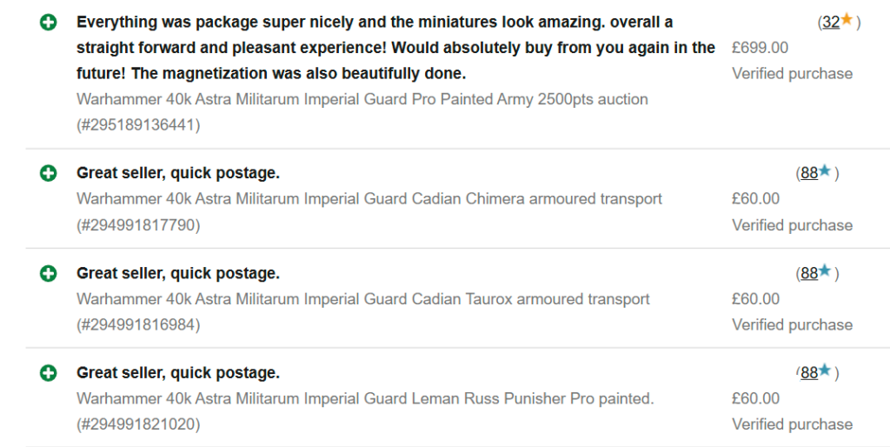Open the score 88 link for the Taurox purchase
Screen dimensions: 890x447
(x=809, y=273)
